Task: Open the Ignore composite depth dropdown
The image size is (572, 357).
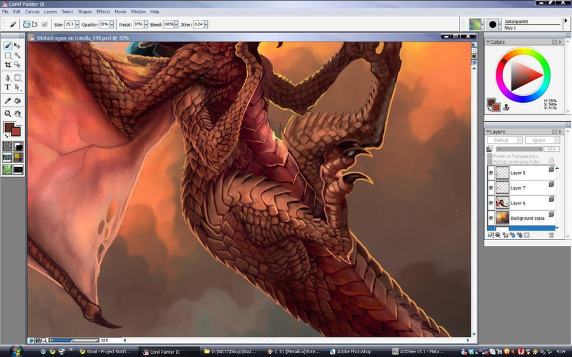Action: click(542, 140)
